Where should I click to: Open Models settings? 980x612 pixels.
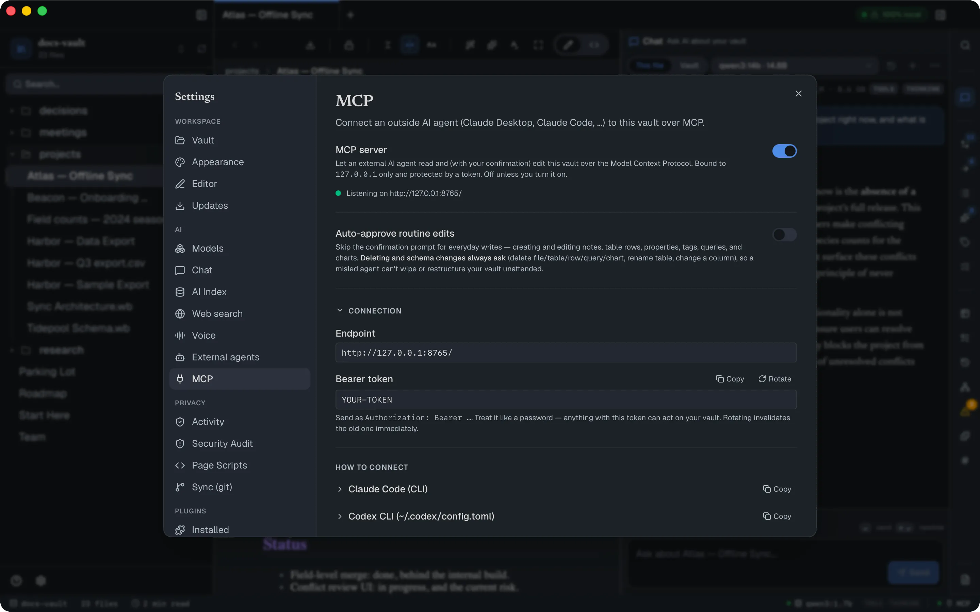(240, 248)
